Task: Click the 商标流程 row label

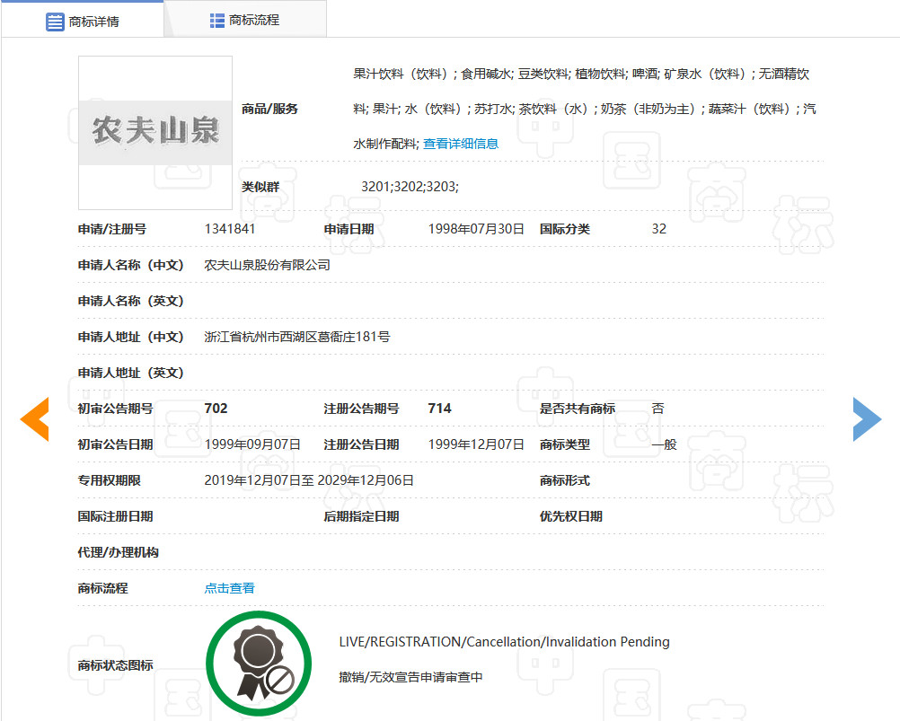Action: click(x=102, y=588)
